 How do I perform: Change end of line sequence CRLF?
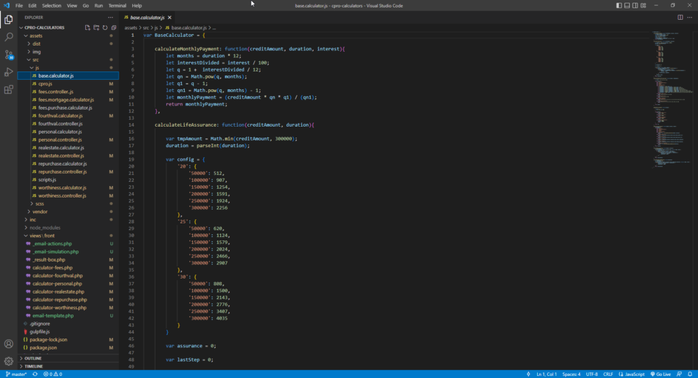click(x=608, y=374)
